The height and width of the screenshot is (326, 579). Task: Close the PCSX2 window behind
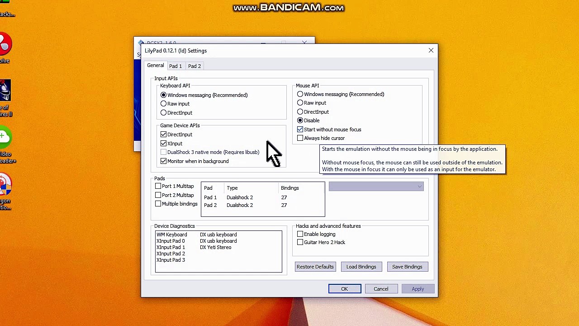[304, 43]
